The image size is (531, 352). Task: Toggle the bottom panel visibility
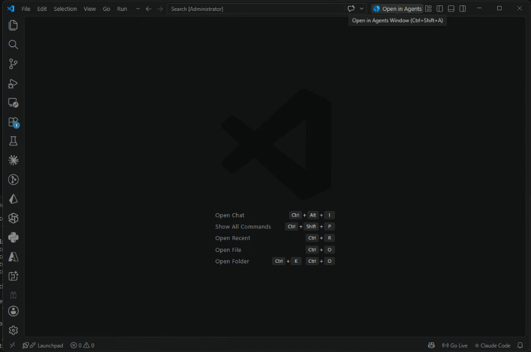pos(451,9)
